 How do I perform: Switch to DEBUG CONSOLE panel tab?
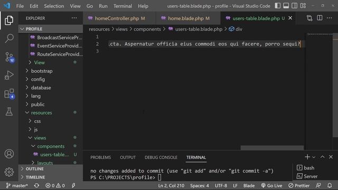pyautogui.click(x=161, y=157)
